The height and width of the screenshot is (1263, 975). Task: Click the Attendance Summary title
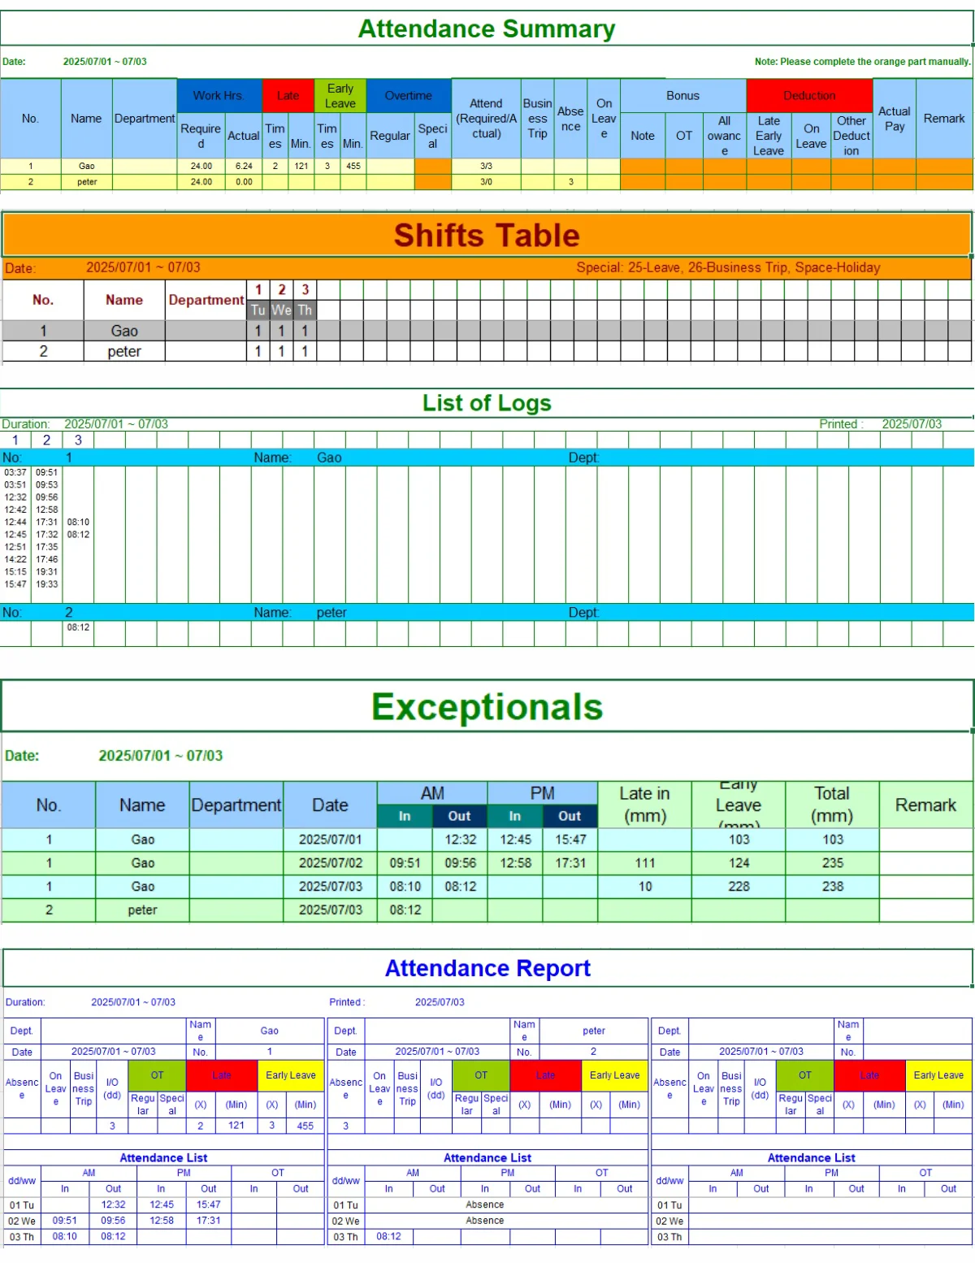click(x=486, y=29)
